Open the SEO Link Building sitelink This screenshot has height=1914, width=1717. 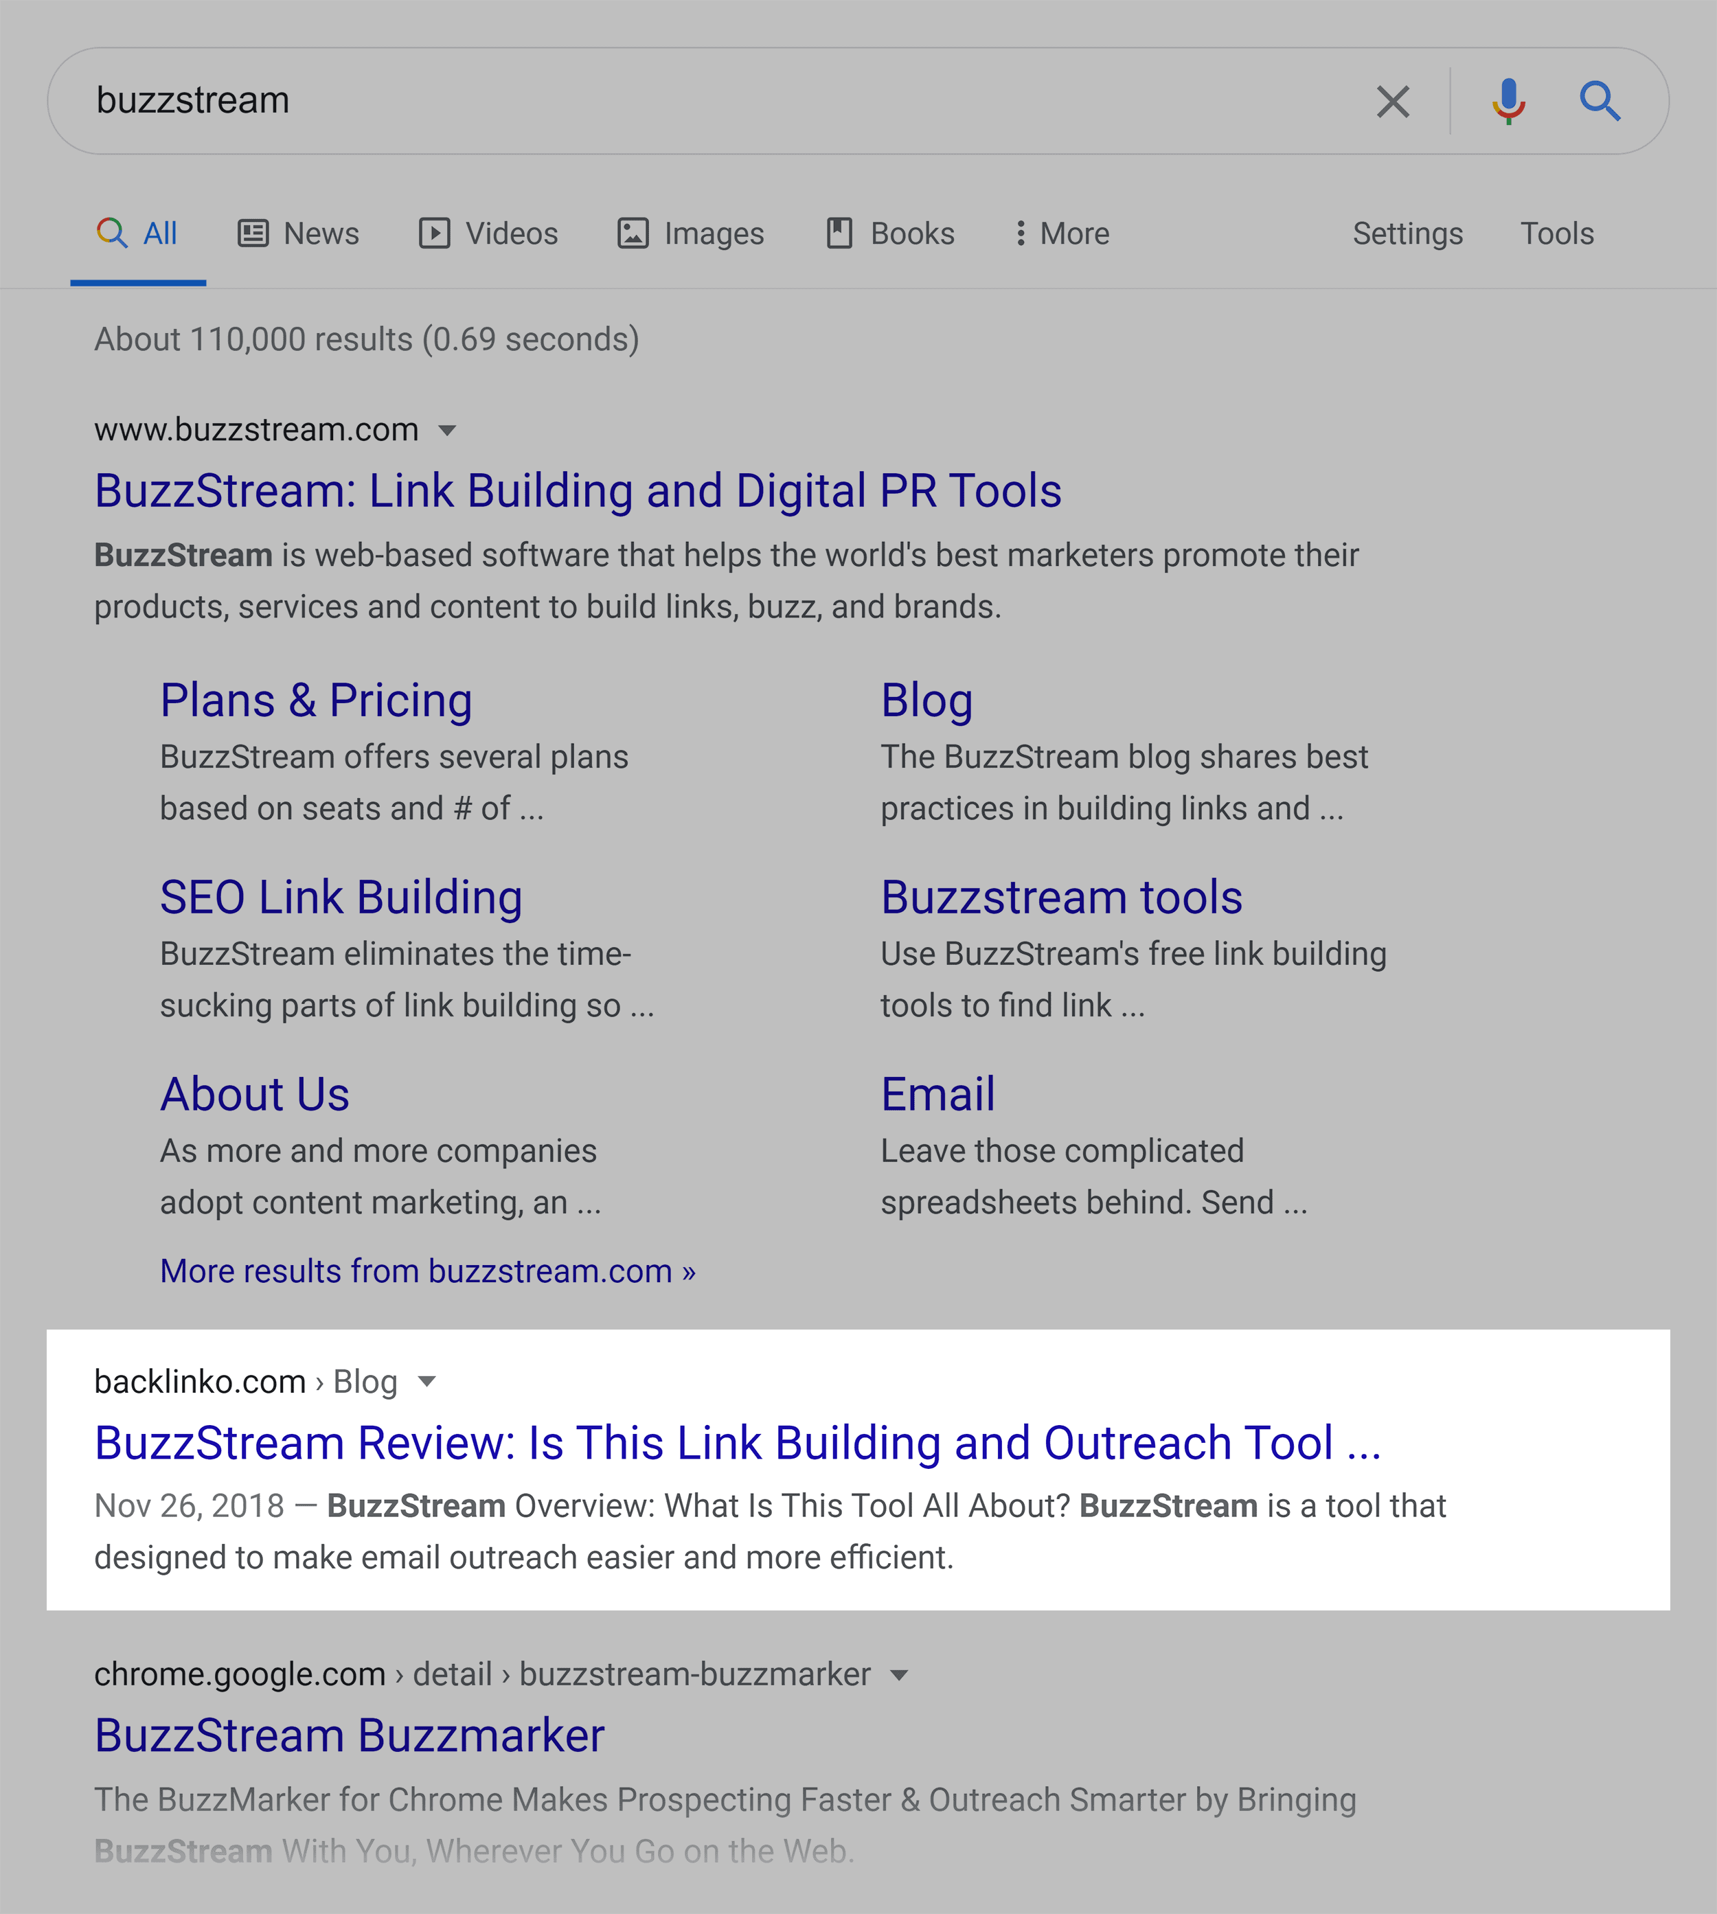(341, 898)
